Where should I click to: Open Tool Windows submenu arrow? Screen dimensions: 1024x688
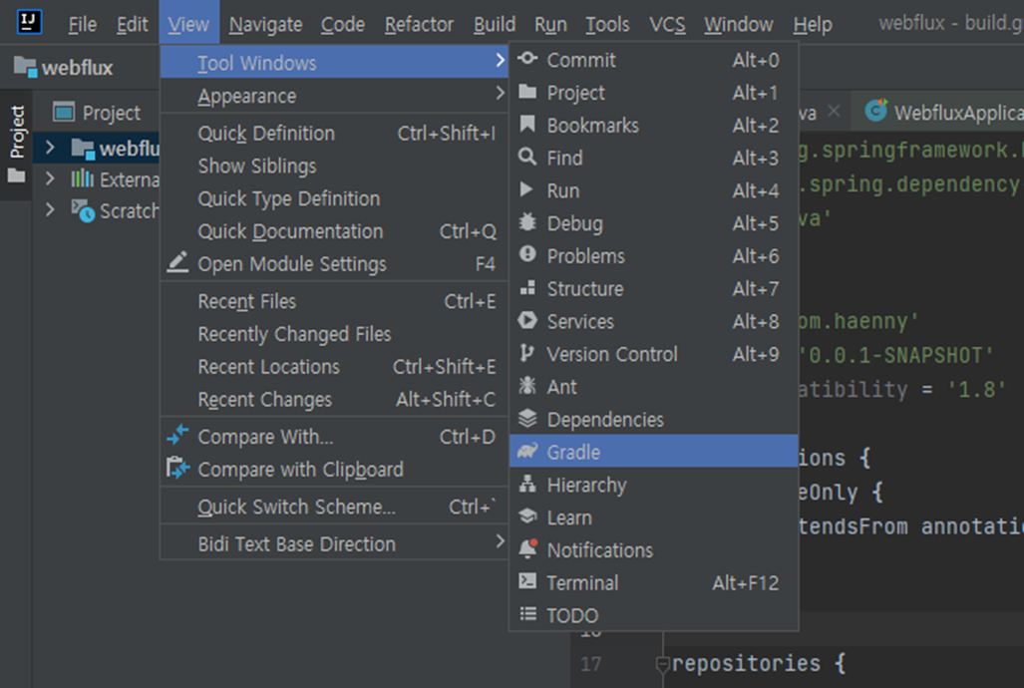click(500, 61)
